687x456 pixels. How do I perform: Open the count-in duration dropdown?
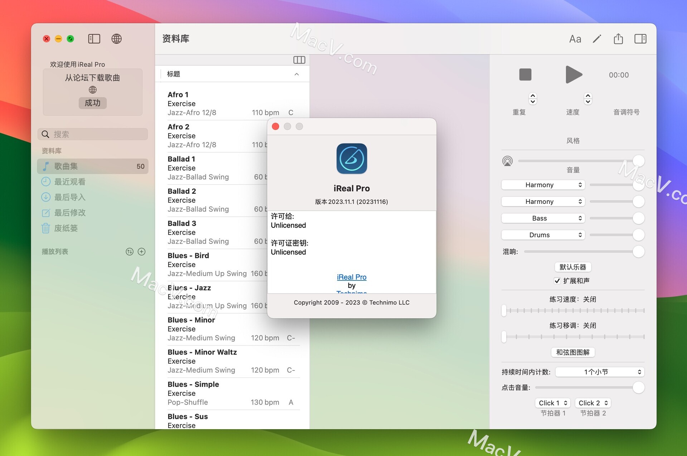pyautogui.click(x=600, y=372)
